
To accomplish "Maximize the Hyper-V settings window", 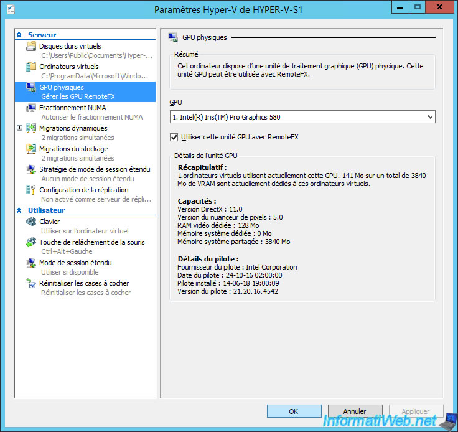I will (x=418, y=7).
